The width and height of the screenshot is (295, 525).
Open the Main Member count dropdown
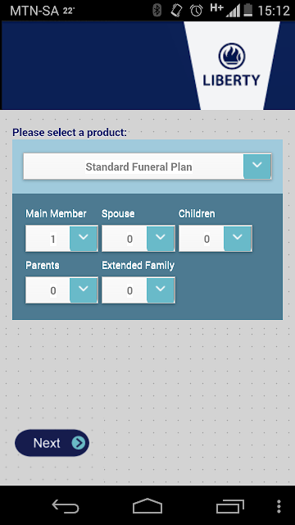tap(84, 239)
